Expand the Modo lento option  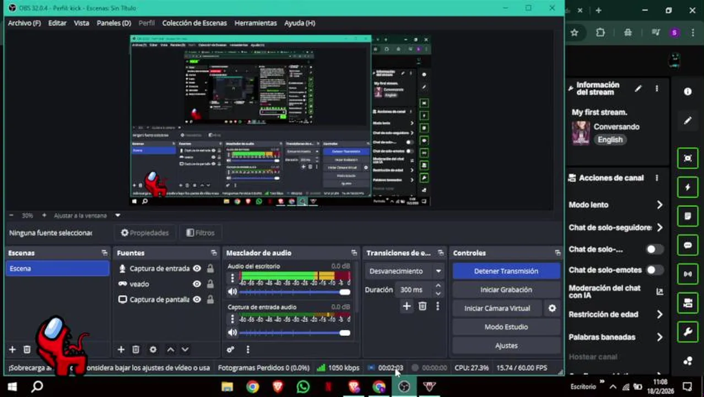659,205
